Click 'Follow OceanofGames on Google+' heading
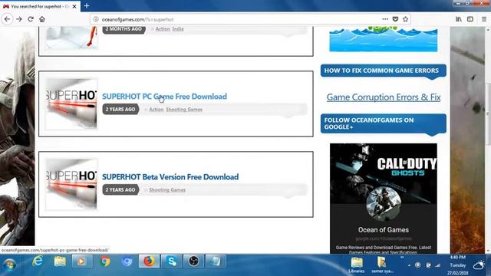Viewport: 491px width, 276px height. [x=384, y=123]
